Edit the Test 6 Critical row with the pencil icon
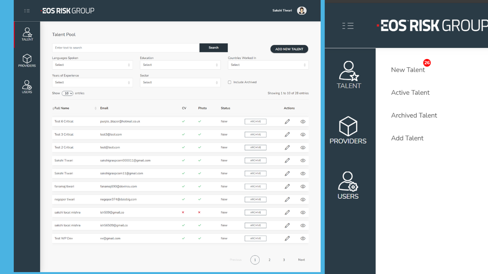The image size is (488, 274). (287, 121)
